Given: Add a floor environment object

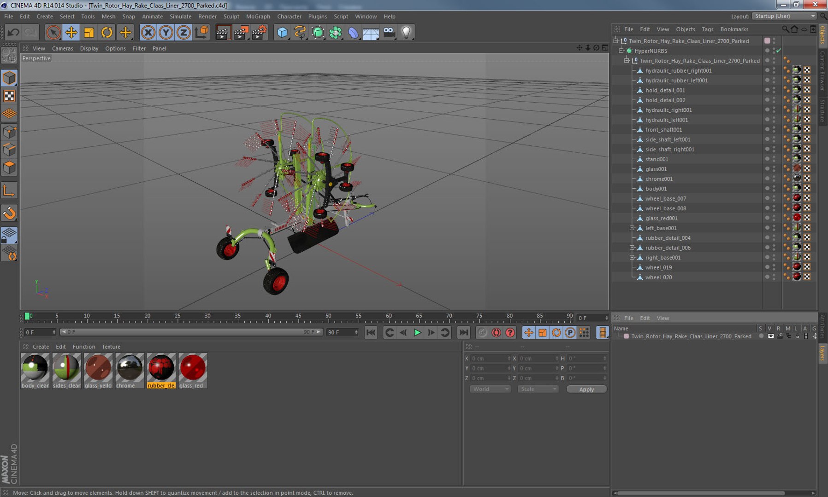Looking at the screenshot, I should point(371,32).
